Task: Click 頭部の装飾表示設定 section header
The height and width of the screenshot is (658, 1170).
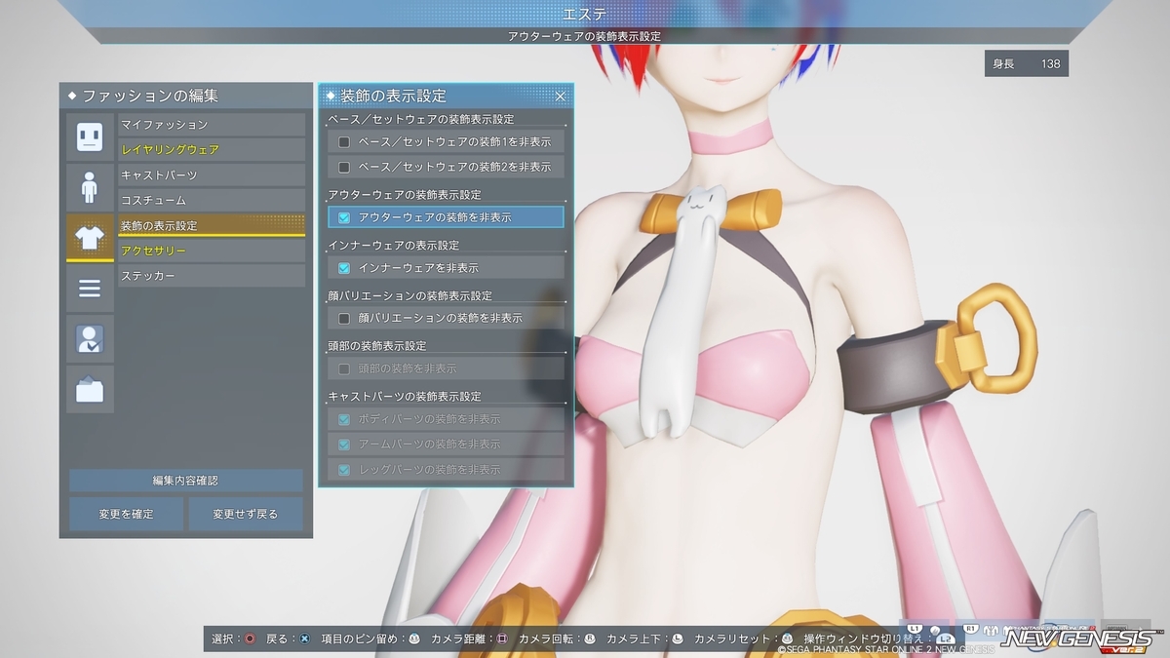Action: point(377,346)
